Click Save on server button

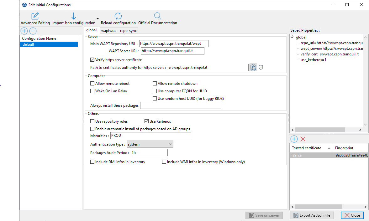pyautogui.click(x=264, y=215)
